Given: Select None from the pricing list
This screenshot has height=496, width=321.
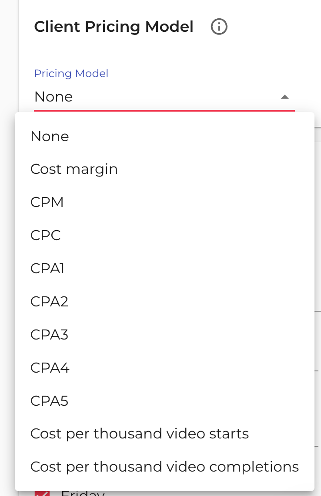Looking at the screenshot, I should click(x=50, y=136).
